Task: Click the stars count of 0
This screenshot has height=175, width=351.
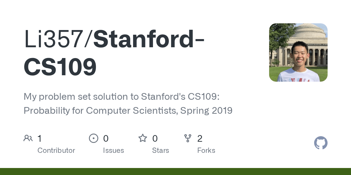Action: click(x=155, y=139)
